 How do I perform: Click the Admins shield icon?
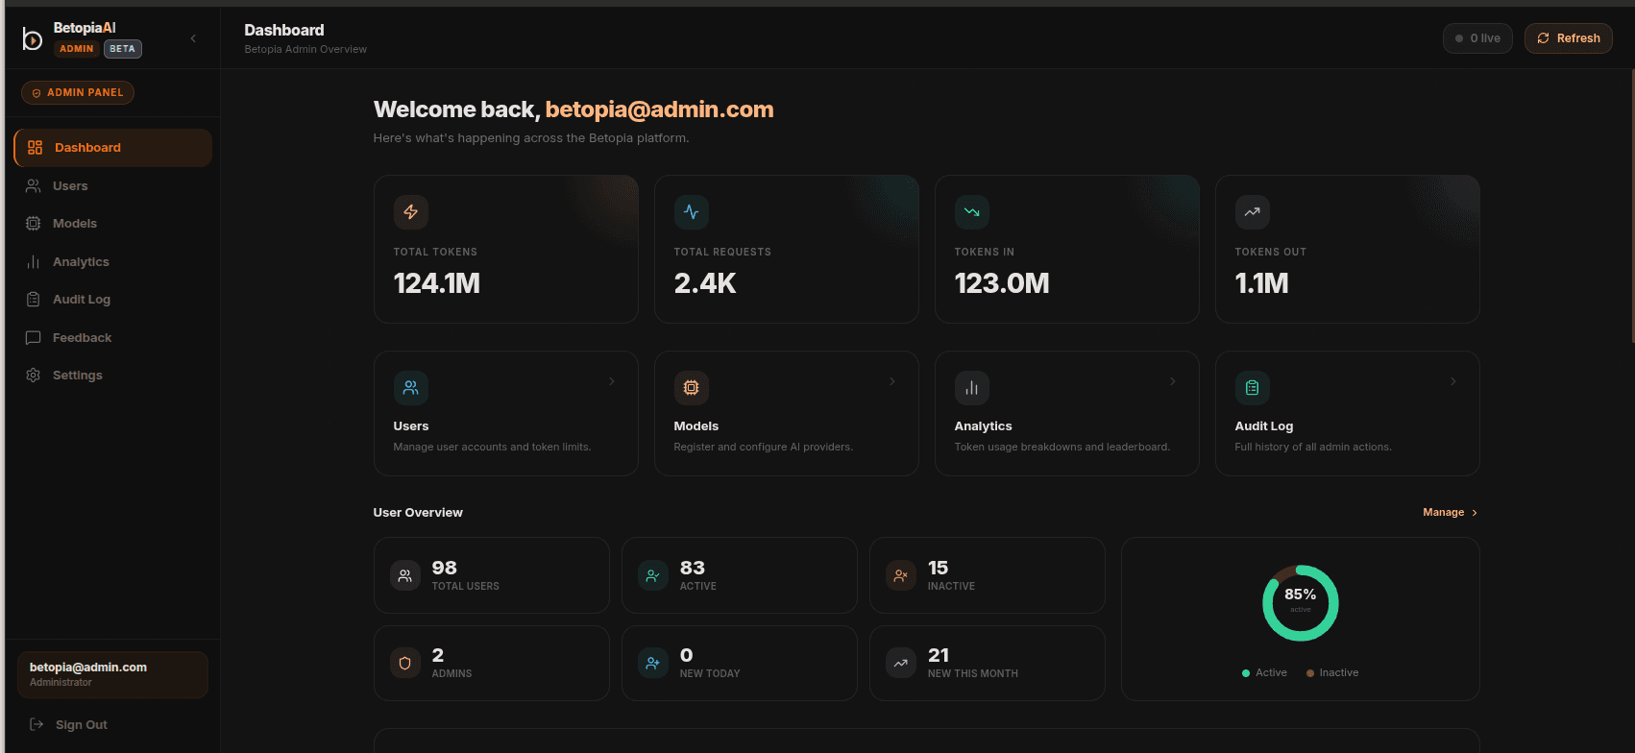405,664
